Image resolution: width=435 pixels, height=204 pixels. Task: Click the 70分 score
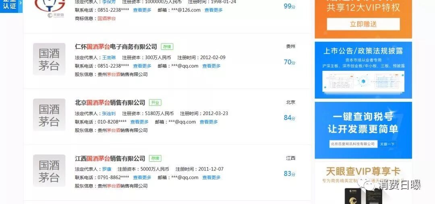click(x=289, y=62)
